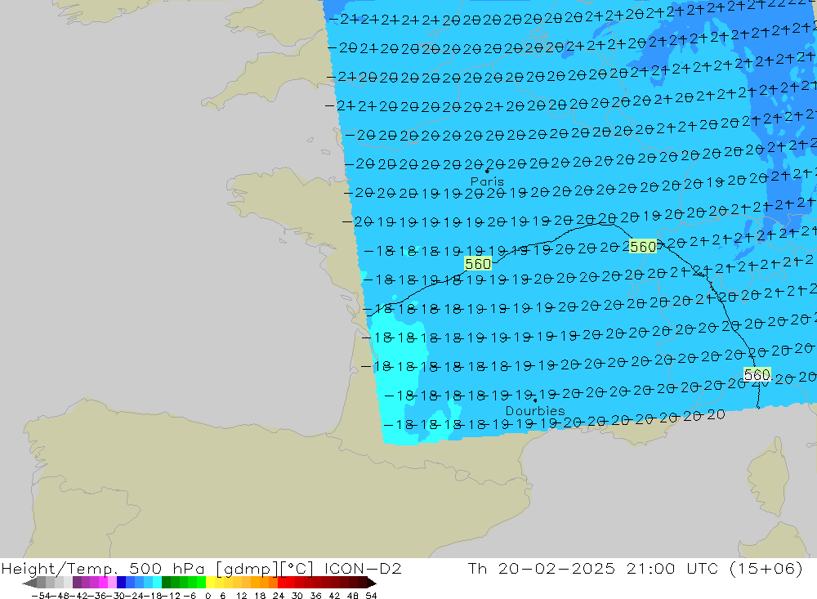Screen dimensions: 817x599
Task: Click the Th 20-02-2025 date text
Action: 542,568
